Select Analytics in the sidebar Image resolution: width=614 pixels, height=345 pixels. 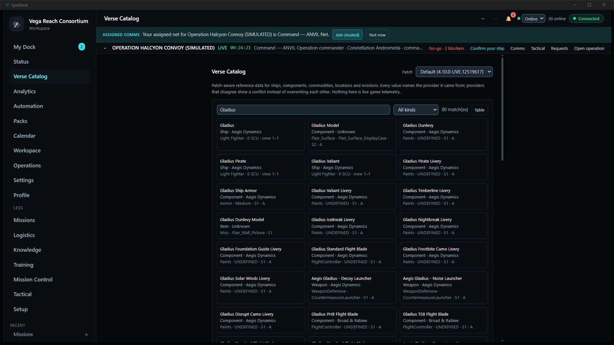tap(49, 91)
